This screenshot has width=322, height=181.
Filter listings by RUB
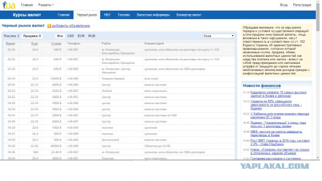pos(92,36)
